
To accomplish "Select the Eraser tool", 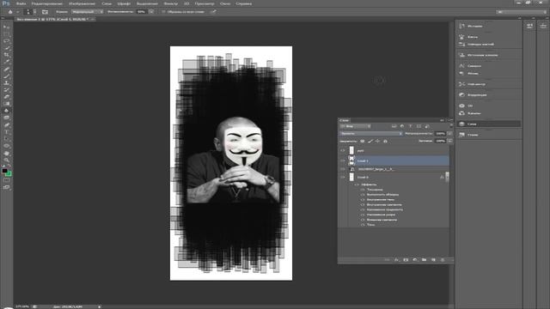I will point(6,97).
